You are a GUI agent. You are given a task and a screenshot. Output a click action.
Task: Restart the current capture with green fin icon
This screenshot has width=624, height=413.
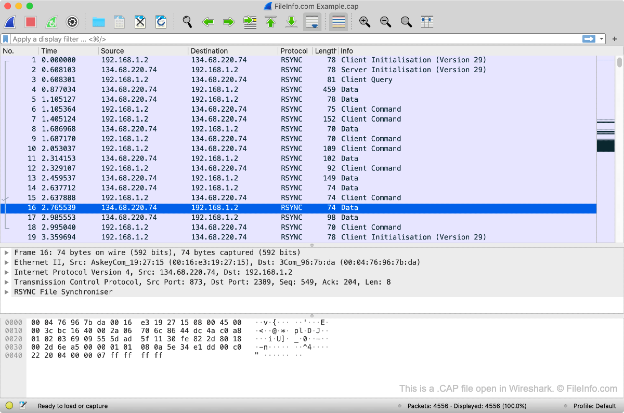click(51, 22)
